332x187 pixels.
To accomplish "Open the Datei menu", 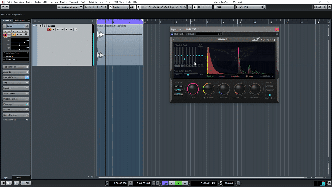I will pyautogui.click(x=9, y=2).
